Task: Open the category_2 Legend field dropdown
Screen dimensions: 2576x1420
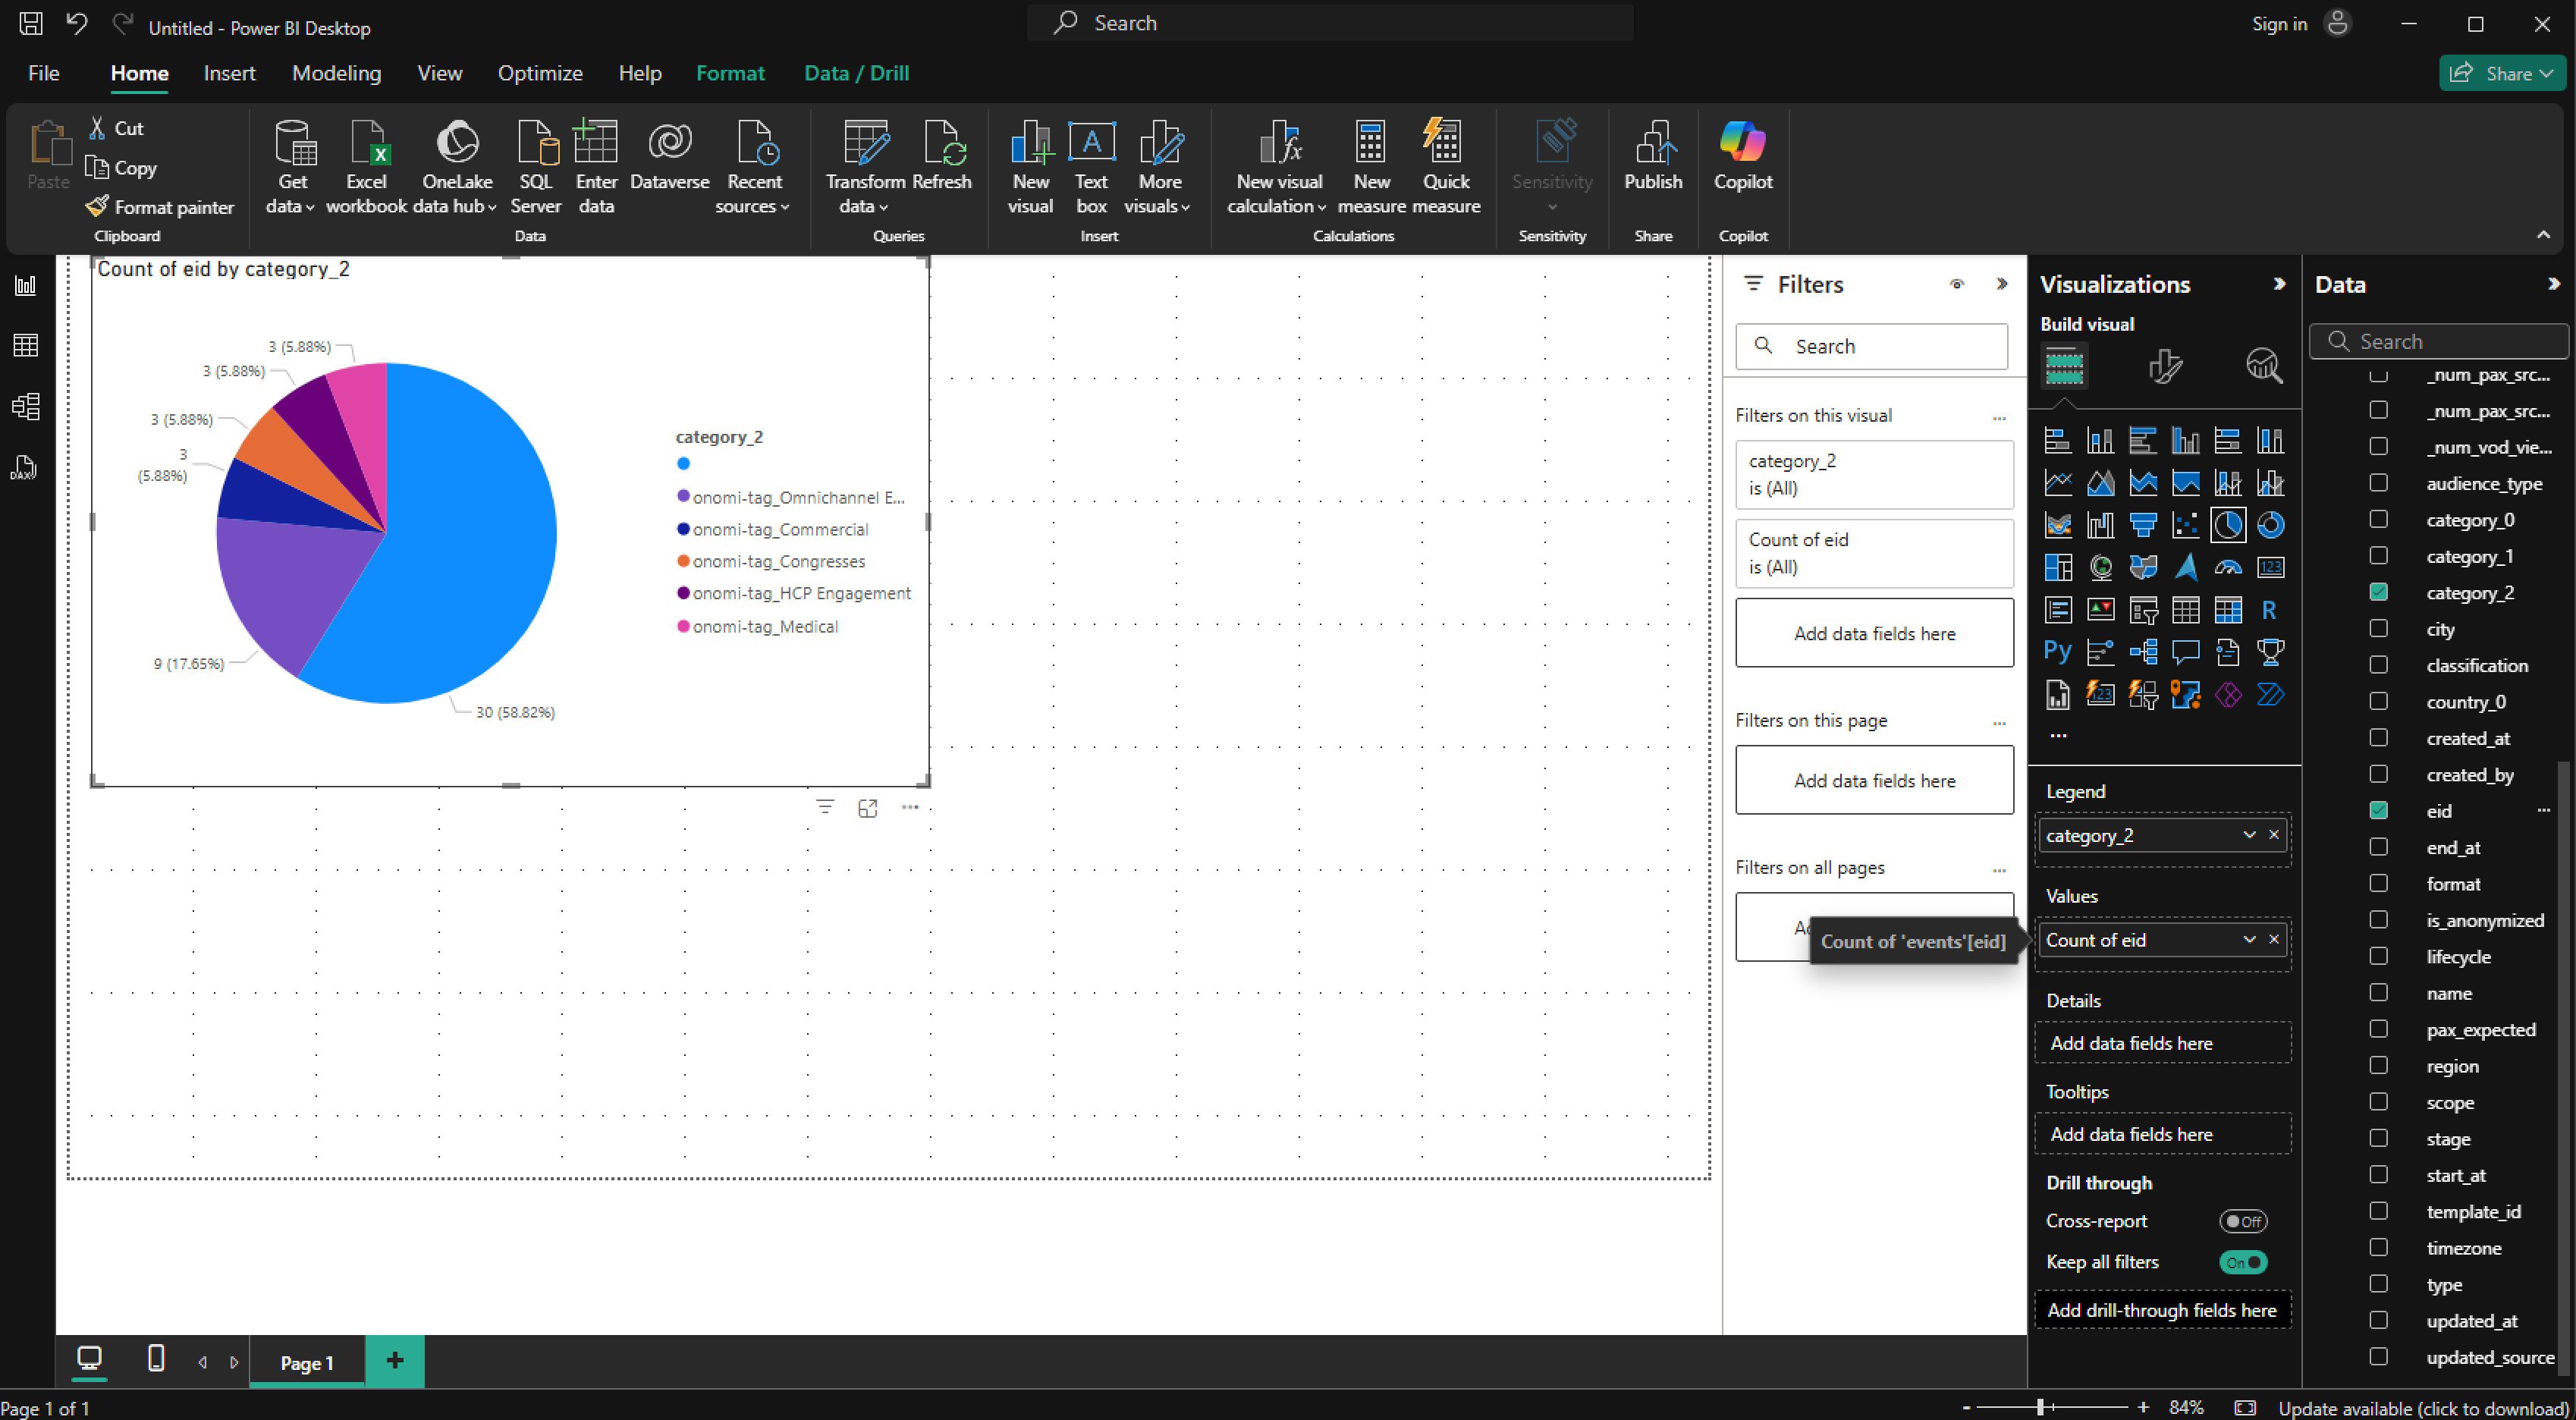Action: (x=2249, y=835)
